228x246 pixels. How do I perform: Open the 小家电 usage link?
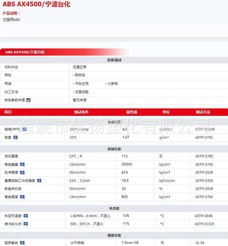click(x=112, y=84)
